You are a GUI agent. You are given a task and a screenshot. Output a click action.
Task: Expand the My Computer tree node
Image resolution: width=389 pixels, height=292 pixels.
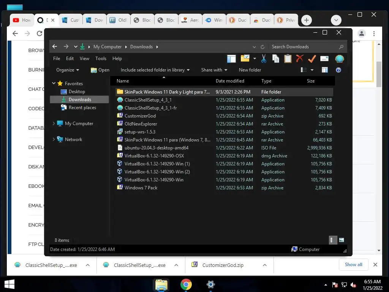tap(54, 123)
